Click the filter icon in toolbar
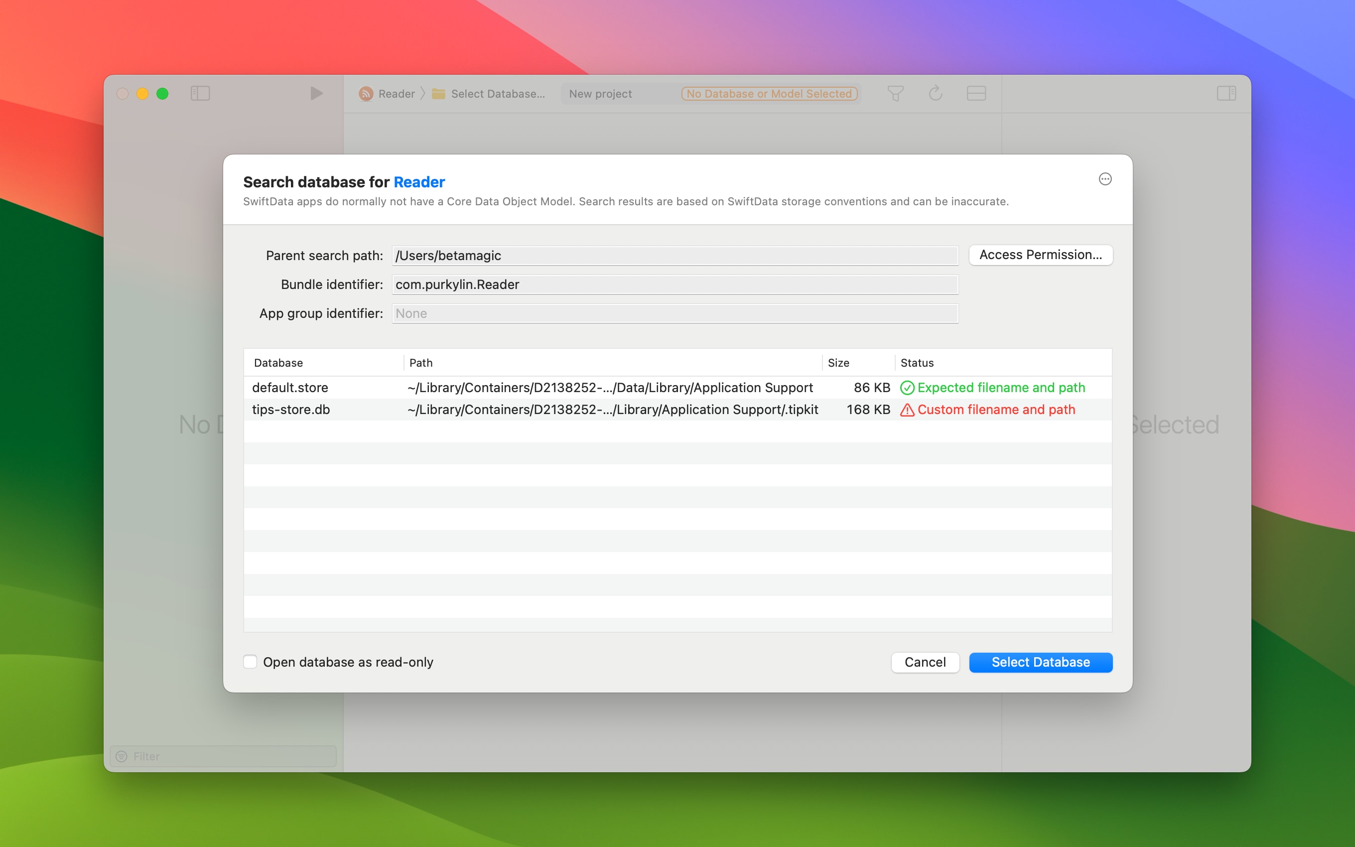Viewport: 1355px width, 847px height. point(895,94)
